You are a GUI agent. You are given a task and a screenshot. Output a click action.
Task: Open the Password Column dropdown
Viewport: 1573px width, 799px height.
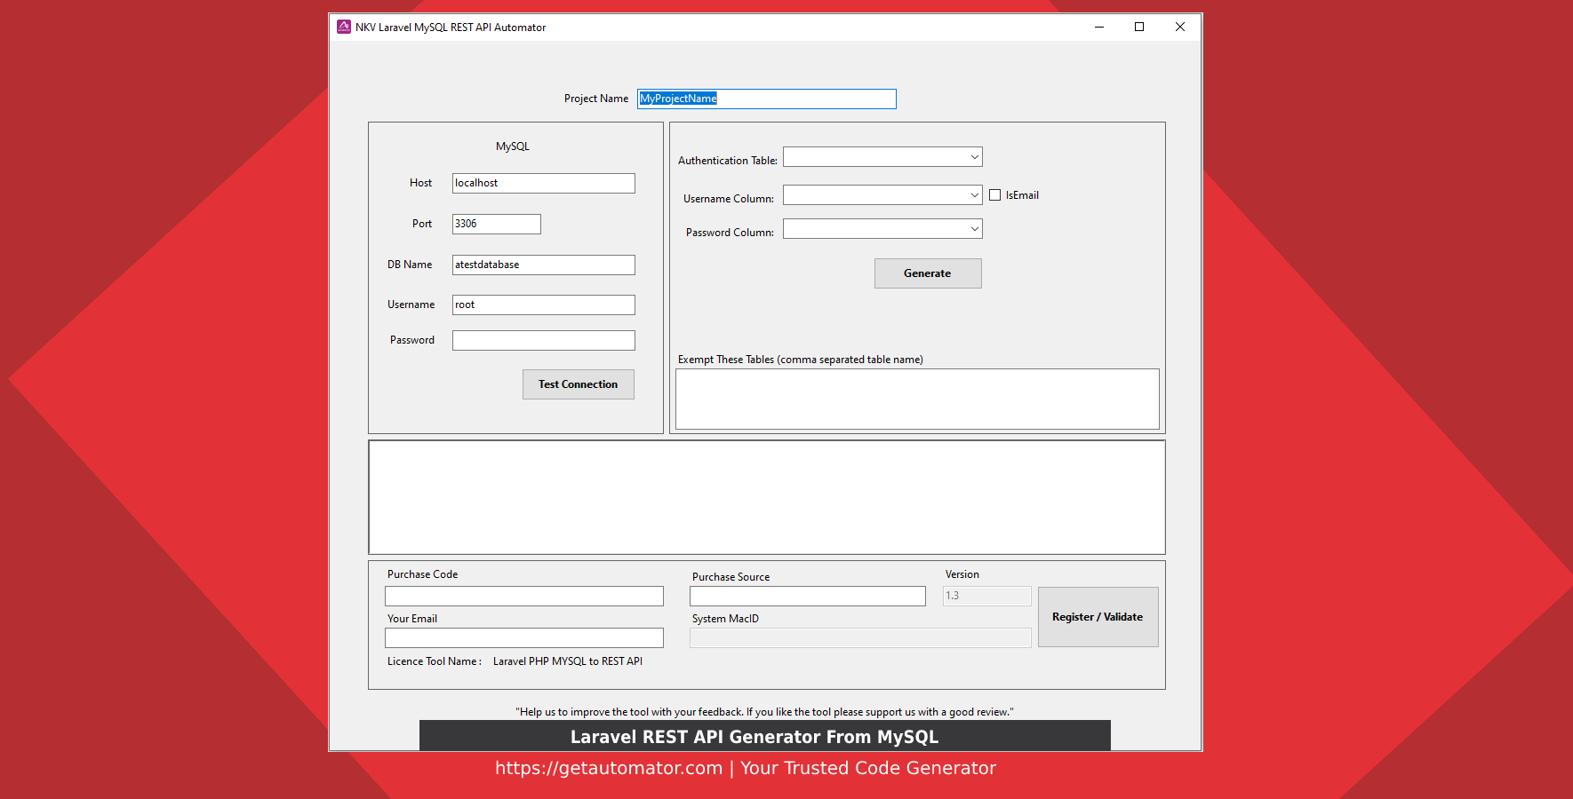(x=882, y=229)
